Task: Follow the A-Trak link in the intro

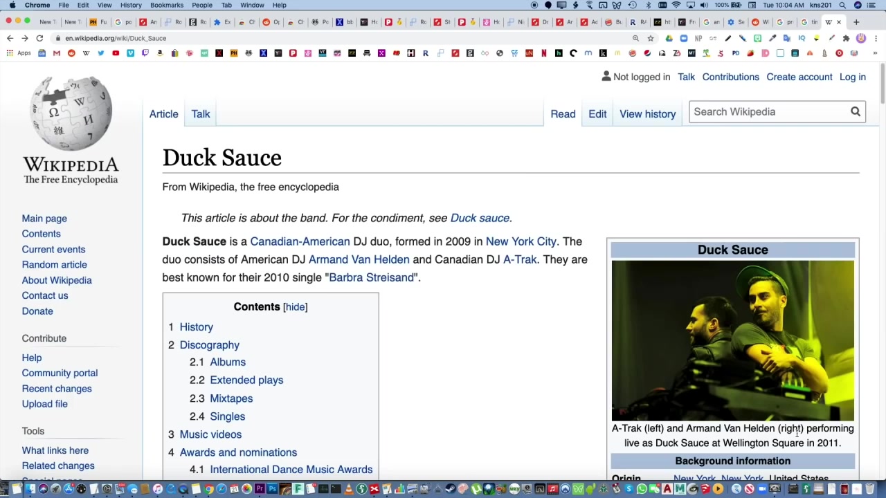Action: click(x=520, y=259)
